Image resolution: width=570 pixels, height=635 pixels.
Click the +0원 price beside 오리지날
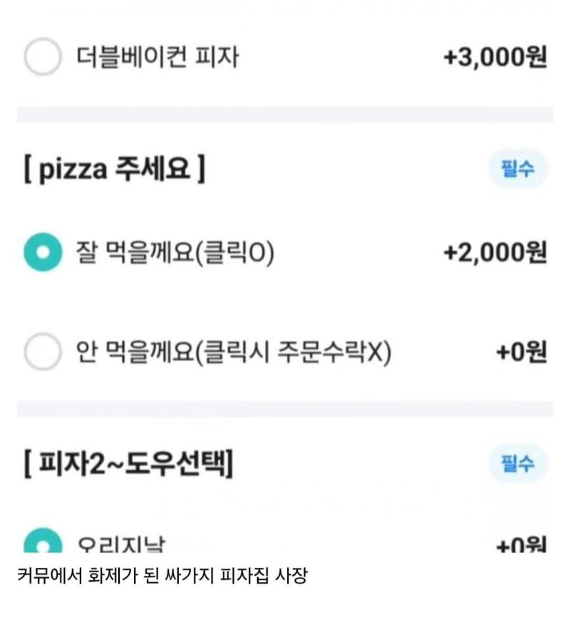click(521, 546)
